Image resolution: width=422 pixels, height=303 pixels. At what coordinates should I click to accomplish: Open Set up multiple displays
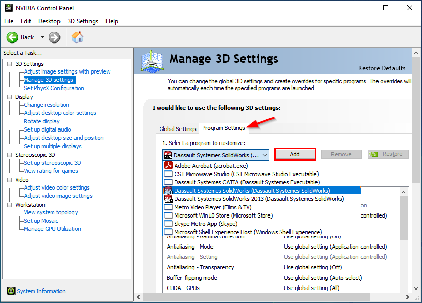point(53,146)
